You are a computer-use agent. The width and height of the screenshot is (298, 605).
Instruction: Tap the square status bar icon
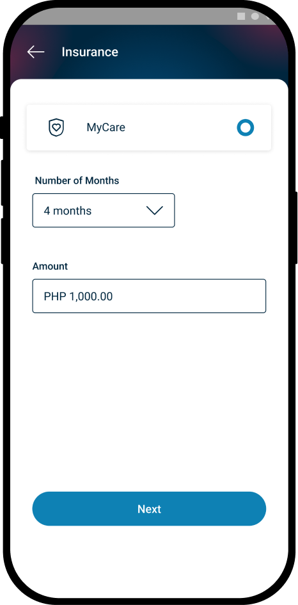pos(241,16)
